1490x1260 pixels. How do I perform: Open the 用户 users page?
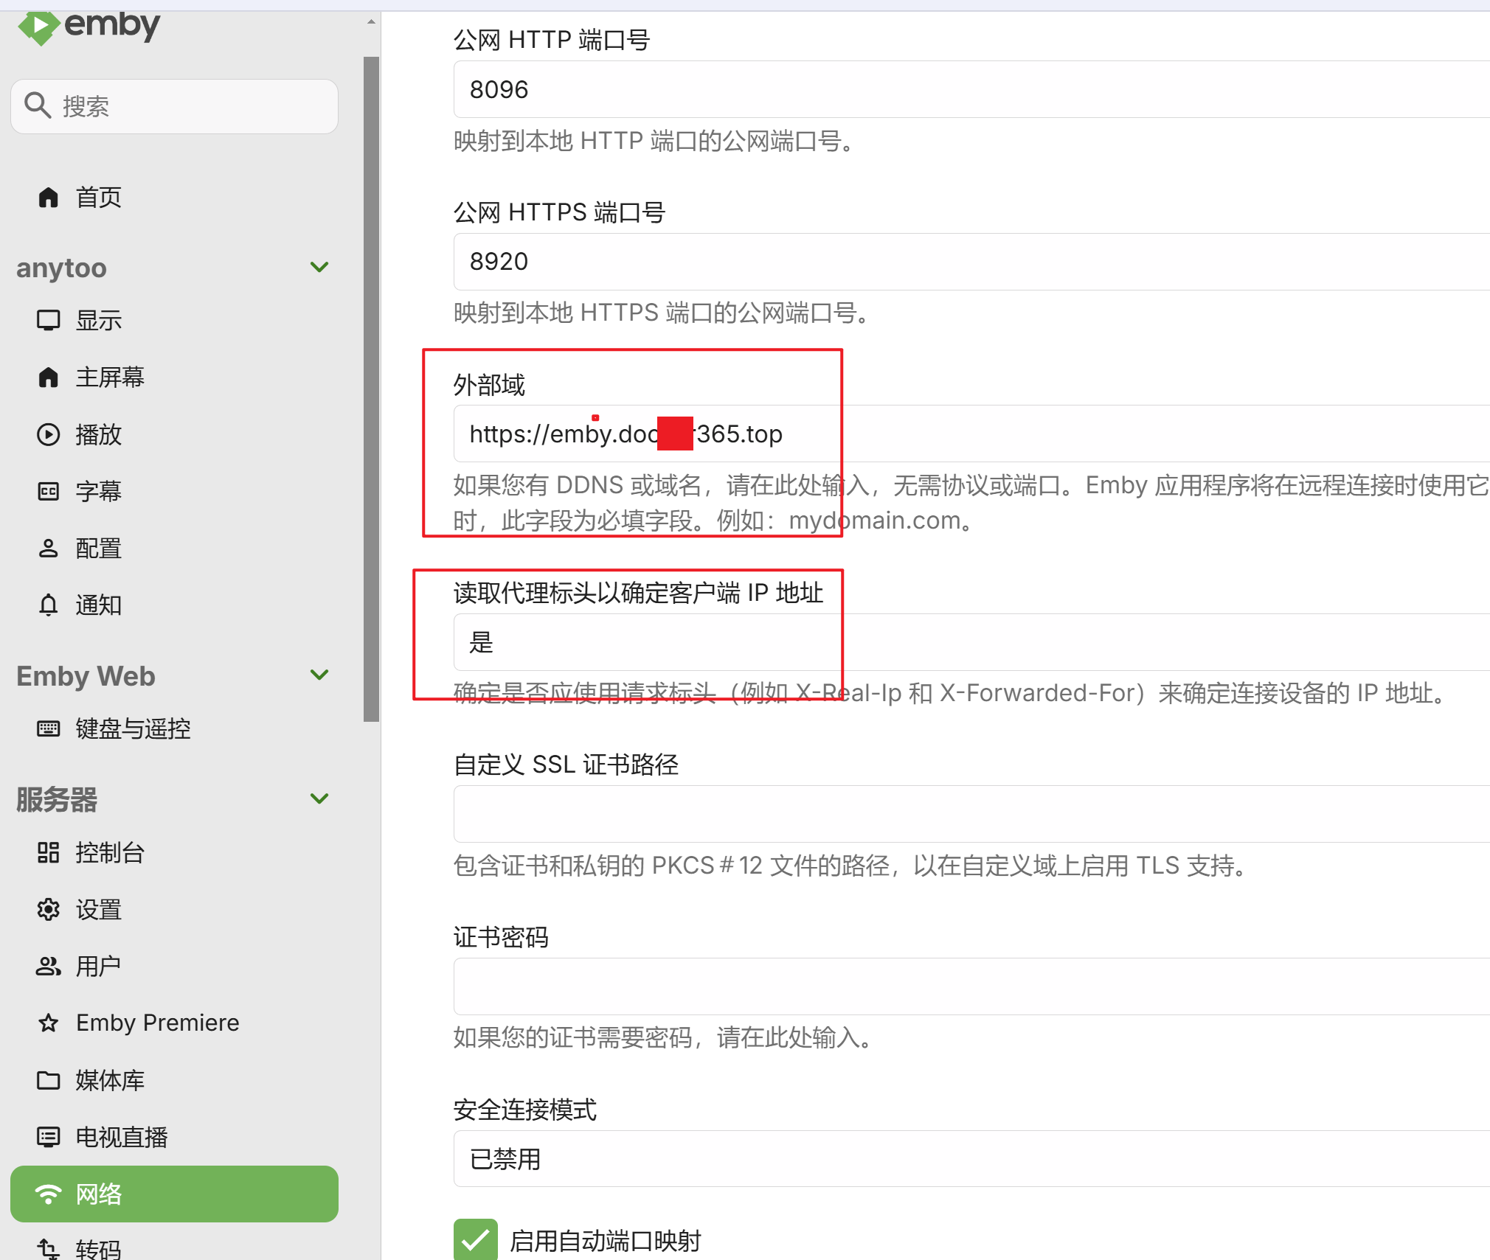coord(98,966)
